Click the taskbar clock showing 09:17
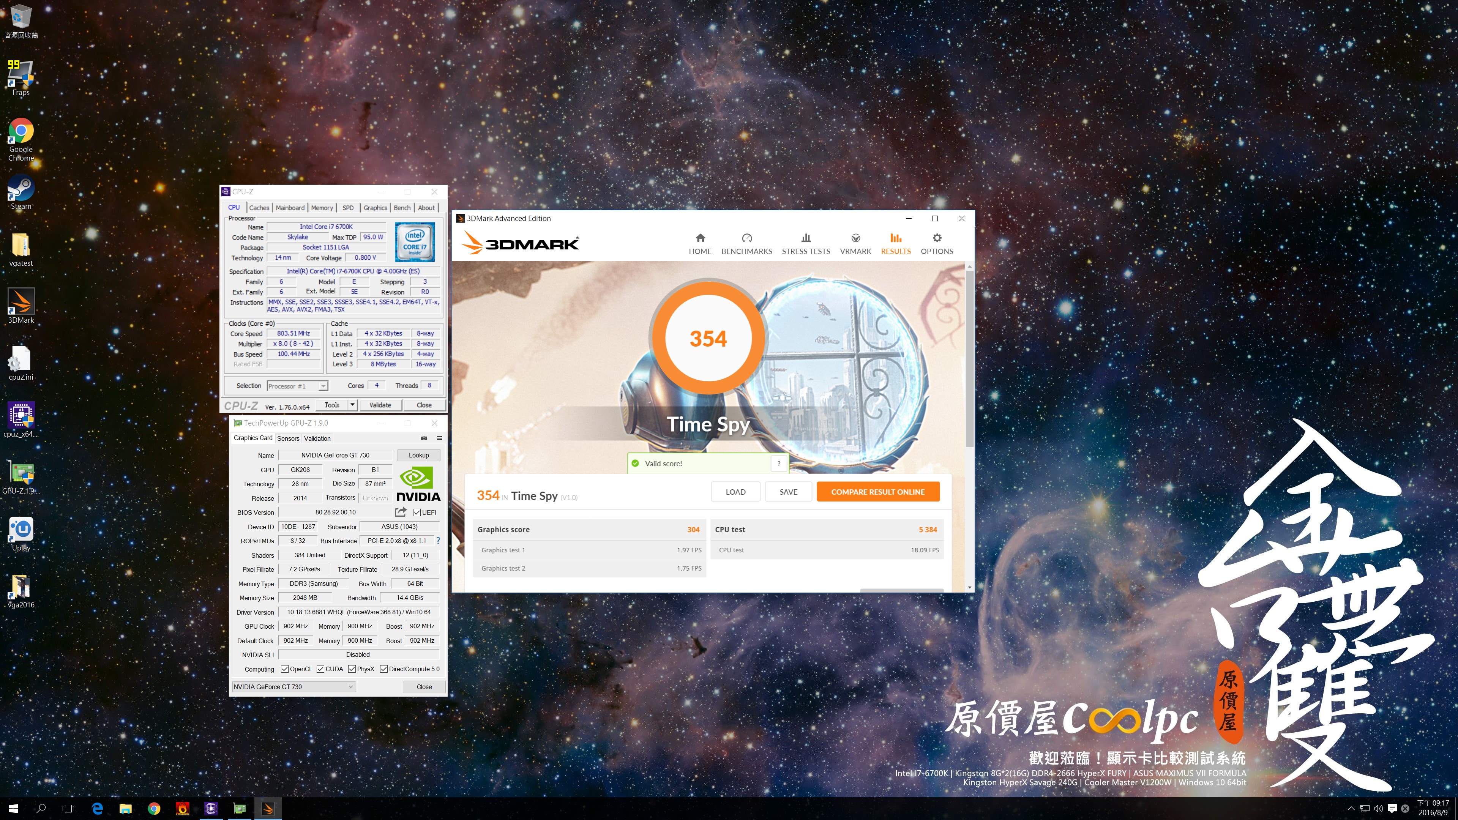Screen dimensions: 1458x820 tap(1433, 808)
